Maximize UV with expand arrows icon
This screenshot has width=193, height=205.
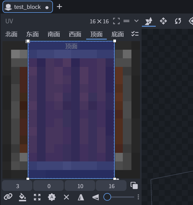(x=37, y=197)
